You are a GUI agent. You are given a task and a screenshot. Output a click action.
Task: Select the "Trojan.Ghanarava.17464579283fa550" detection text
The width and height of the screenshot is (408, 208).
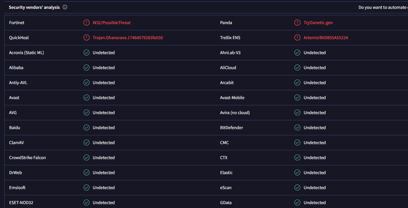tap(128, 37)
